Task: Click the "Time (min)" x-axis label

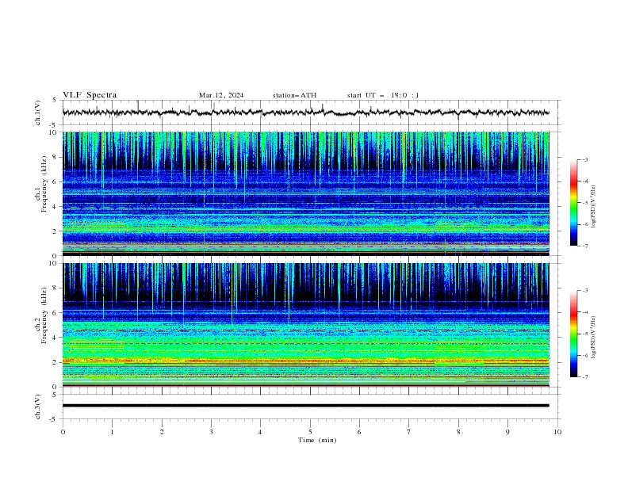Action: 317,440
